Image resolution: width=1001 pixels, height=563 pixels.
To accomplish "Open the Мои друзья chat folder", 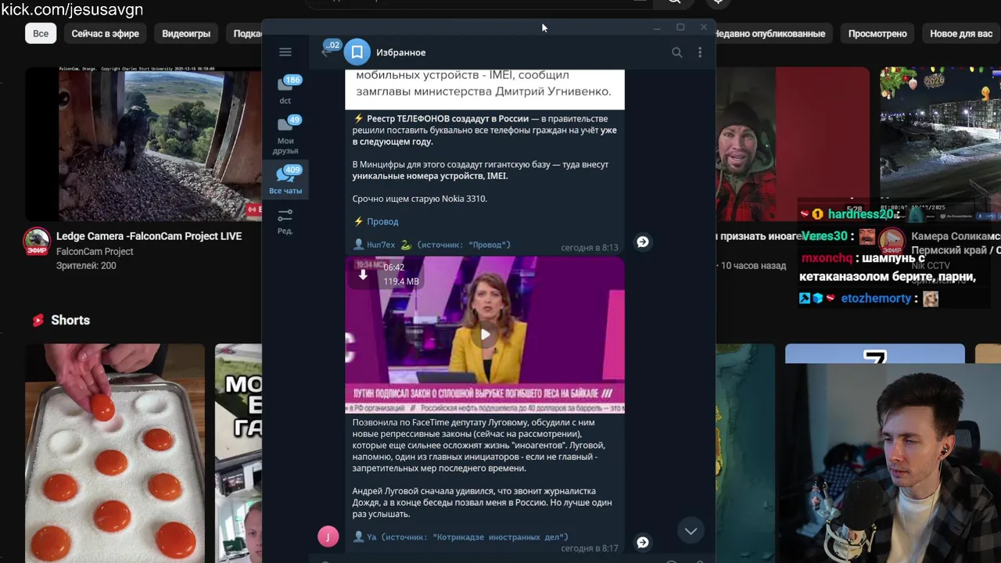I will pyautogui.click(x=285, y=135).
